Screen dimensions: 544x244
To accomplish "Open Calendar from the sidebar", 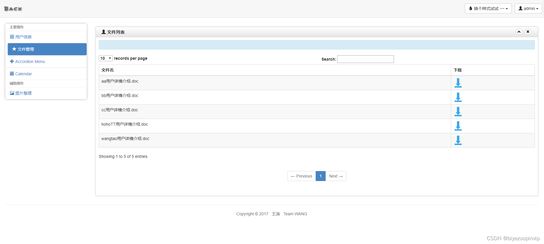I will (23, 74).
